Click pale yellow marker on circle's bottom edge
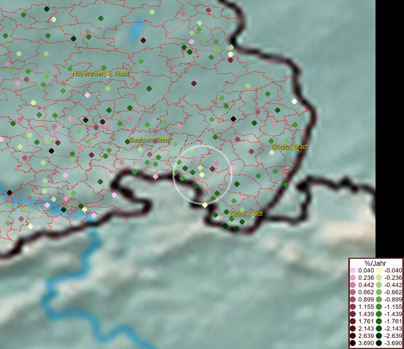Viewport: 404px width, 349px height. (x=205, y=205)
